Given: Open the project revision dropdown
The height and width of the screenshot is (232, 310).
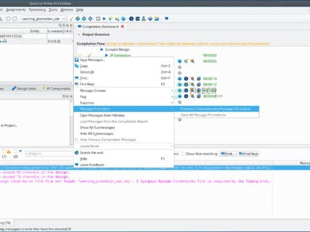Looking at the screenshot, I should click(44, 19).
